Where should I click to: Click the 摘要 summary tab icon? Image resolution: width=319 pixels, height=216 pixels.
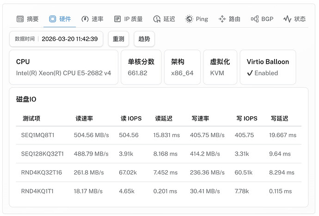(x=20, y=19)
